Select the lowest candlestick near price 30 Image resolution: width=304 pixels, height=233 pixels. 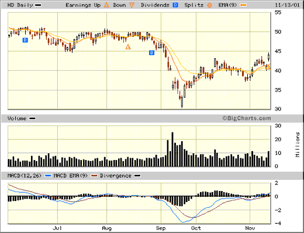182,102
